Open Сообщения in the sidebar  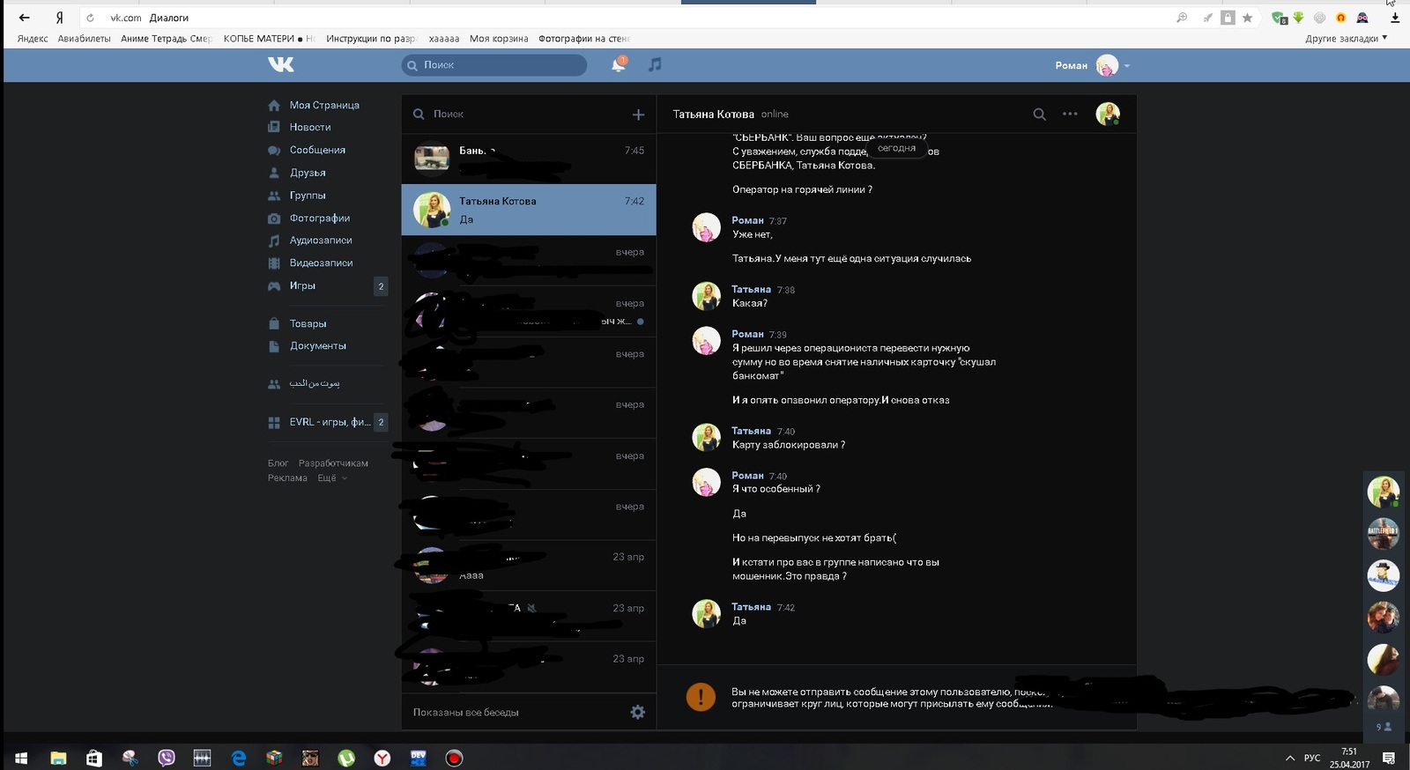coord(316,150)
